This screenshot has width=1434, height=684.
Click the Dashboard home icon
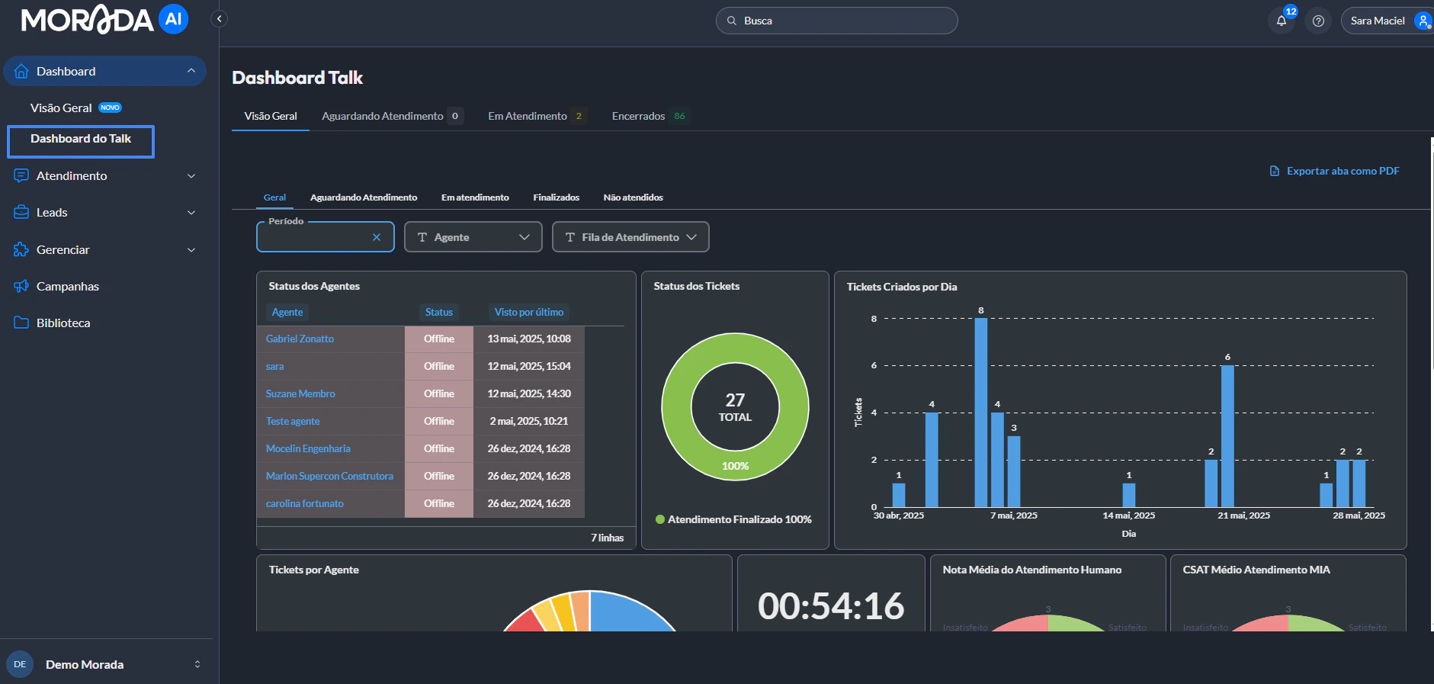(21, 71)
